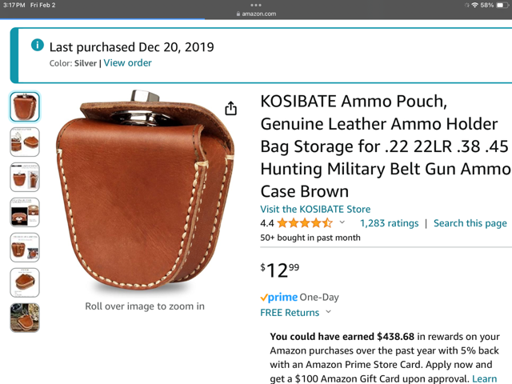Image resolution: width=512 pixels, height=384 pixels.
Task: Tap the Wi-Fi icon in status bar
Action: pyautogui.click(x=474, y=5)
